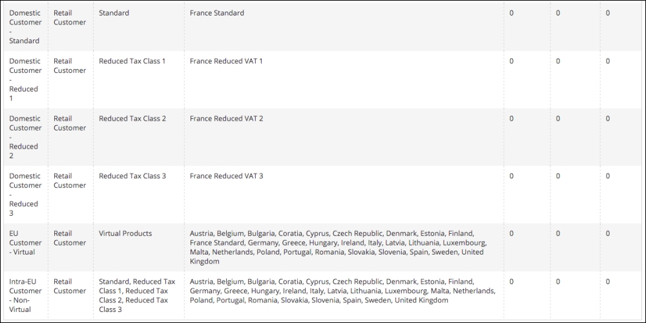The height and width of the screenshot is (323, 646).
Task: Click the Reduced Tax Class 1 product class
Action: click(x=132, y=61)
